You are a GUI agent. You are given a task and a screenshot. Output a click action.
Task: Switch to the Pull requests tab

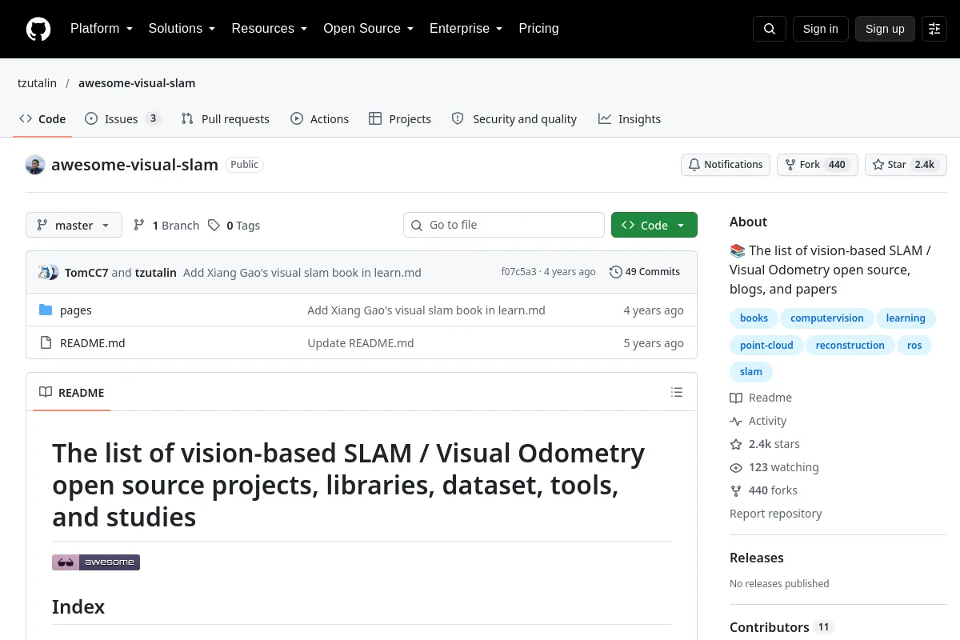[226, 119]
